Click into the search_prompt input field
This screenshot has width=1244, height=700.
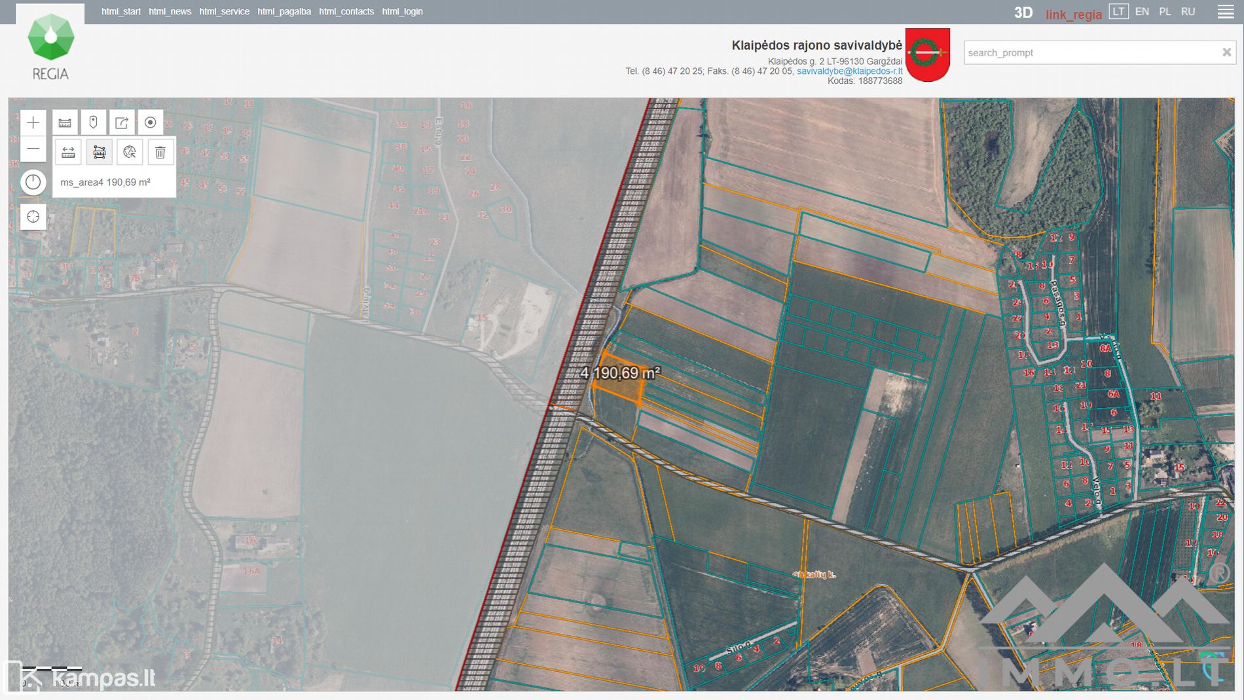(x=1090, y=53)
